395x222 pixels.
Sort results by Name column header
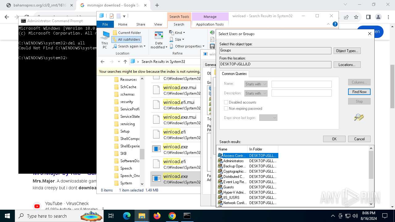click(232, 149)
